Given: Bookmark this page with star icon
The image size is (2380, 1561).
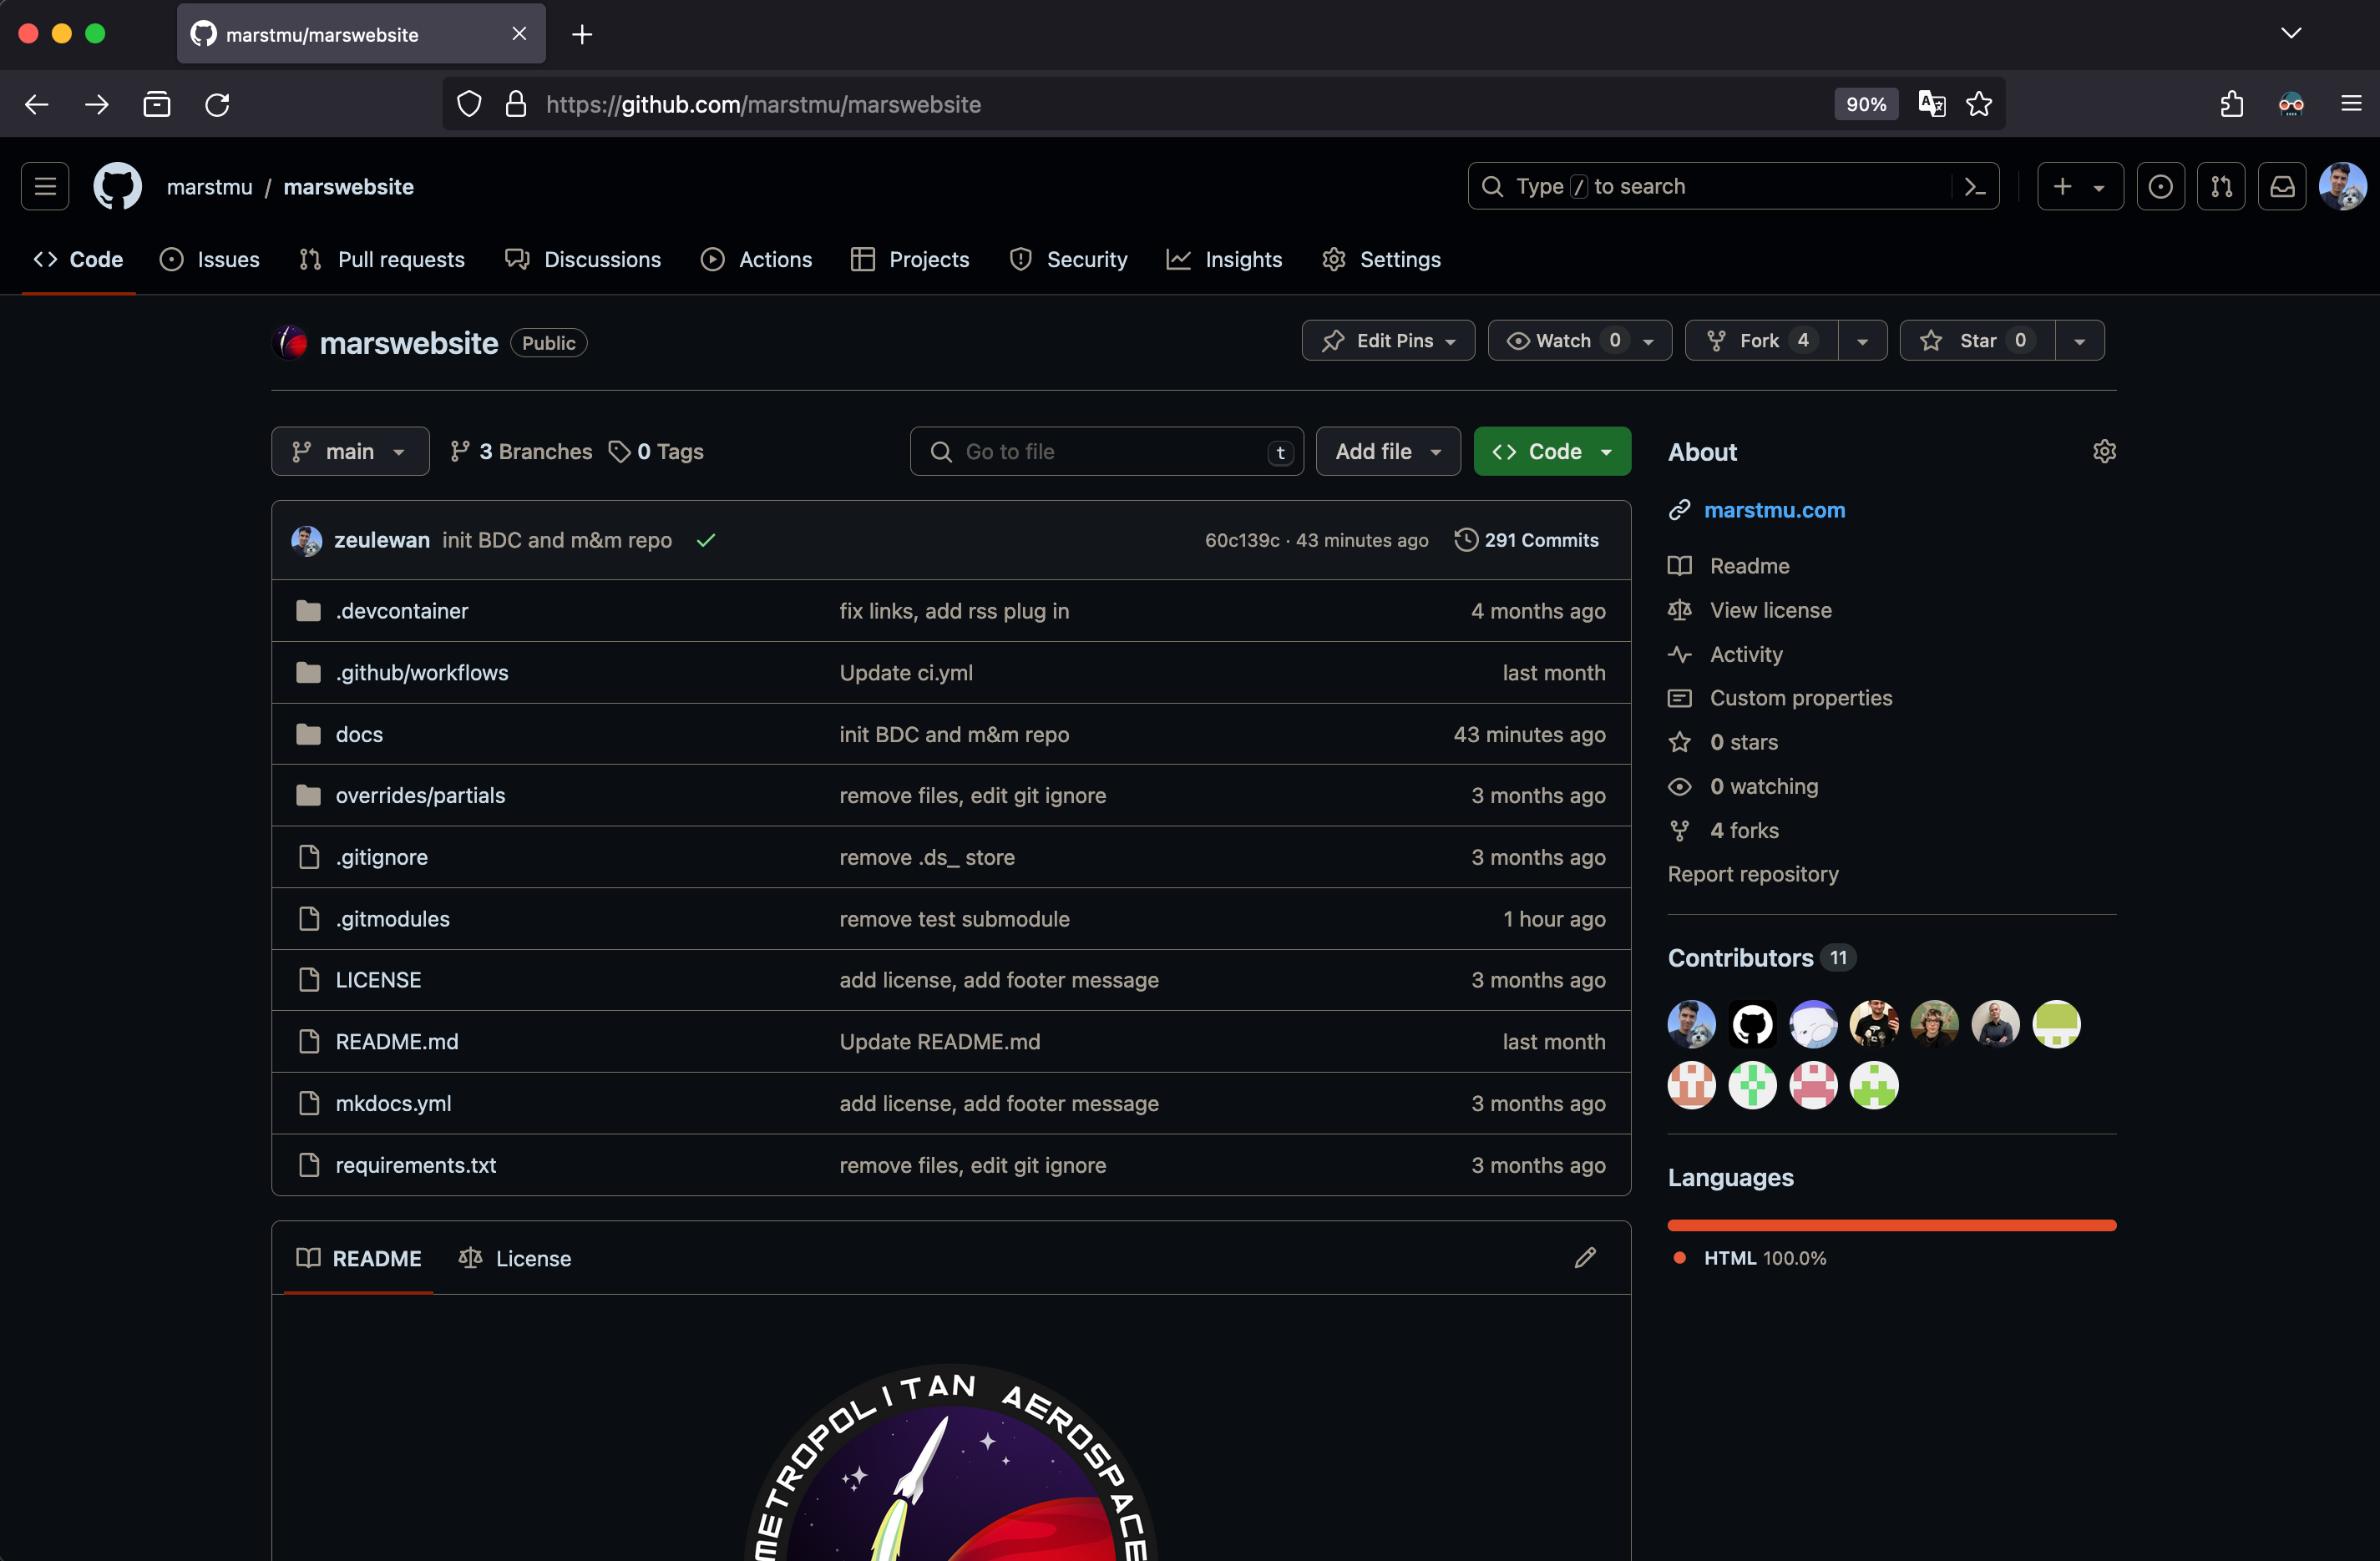Looking at the screenshot, I should 1979,104.
